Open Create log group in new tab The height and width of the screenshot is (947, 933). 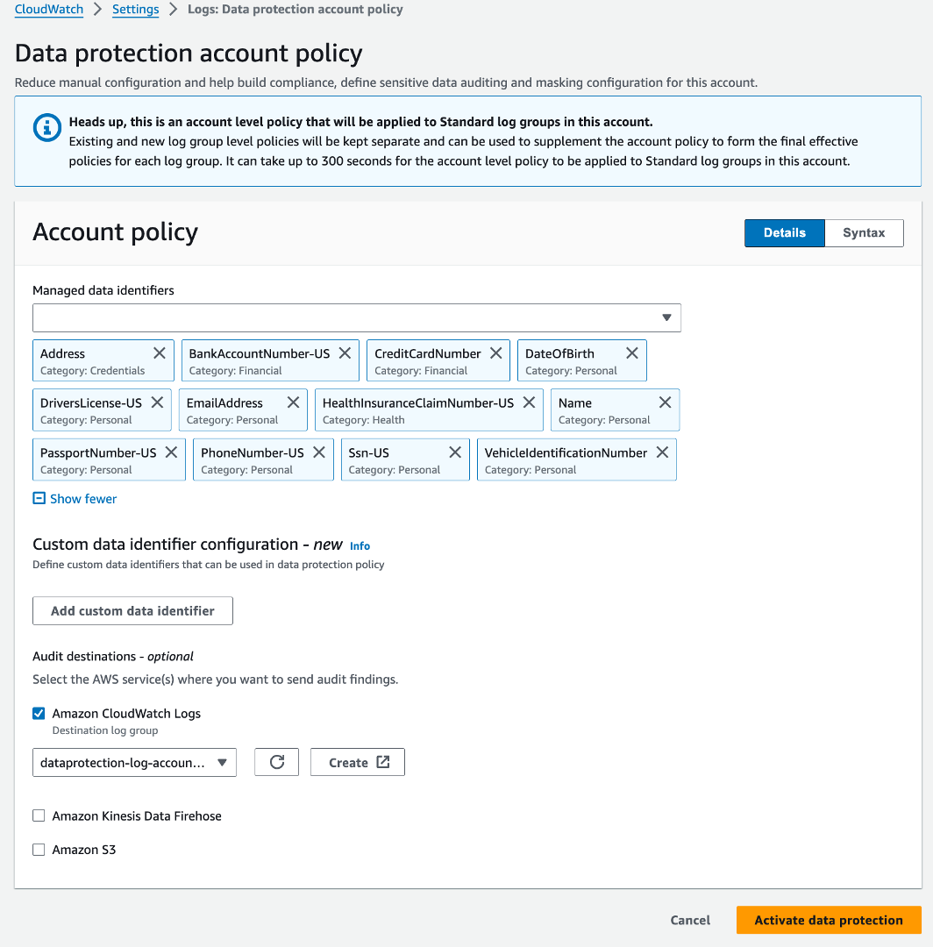pos(357,761)
